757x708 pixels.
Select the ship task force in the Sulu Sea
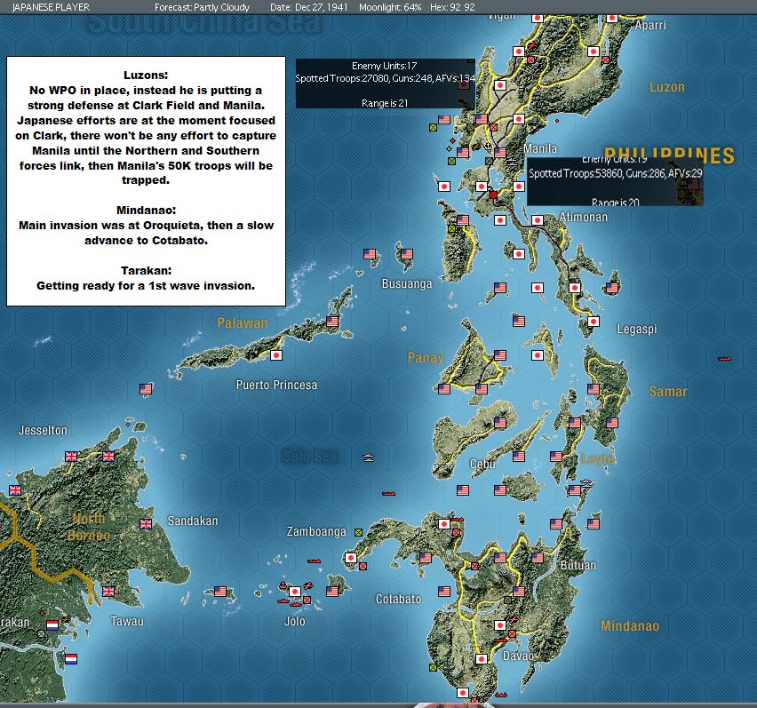tap(369, 457)
